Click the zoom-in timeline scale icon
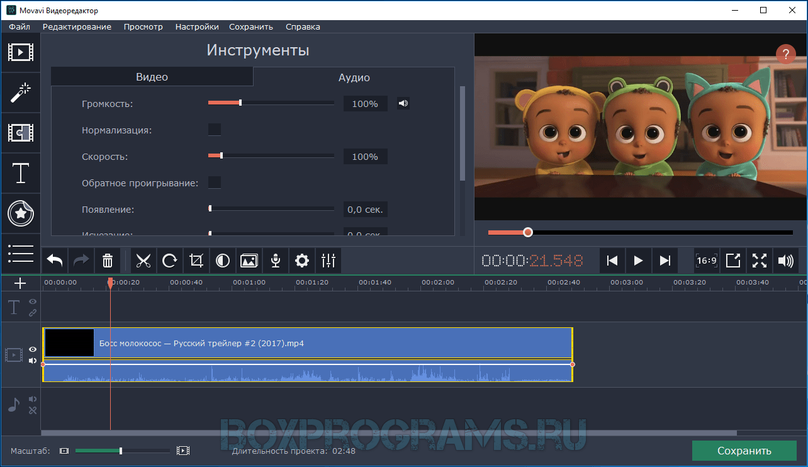 (183, 451)
